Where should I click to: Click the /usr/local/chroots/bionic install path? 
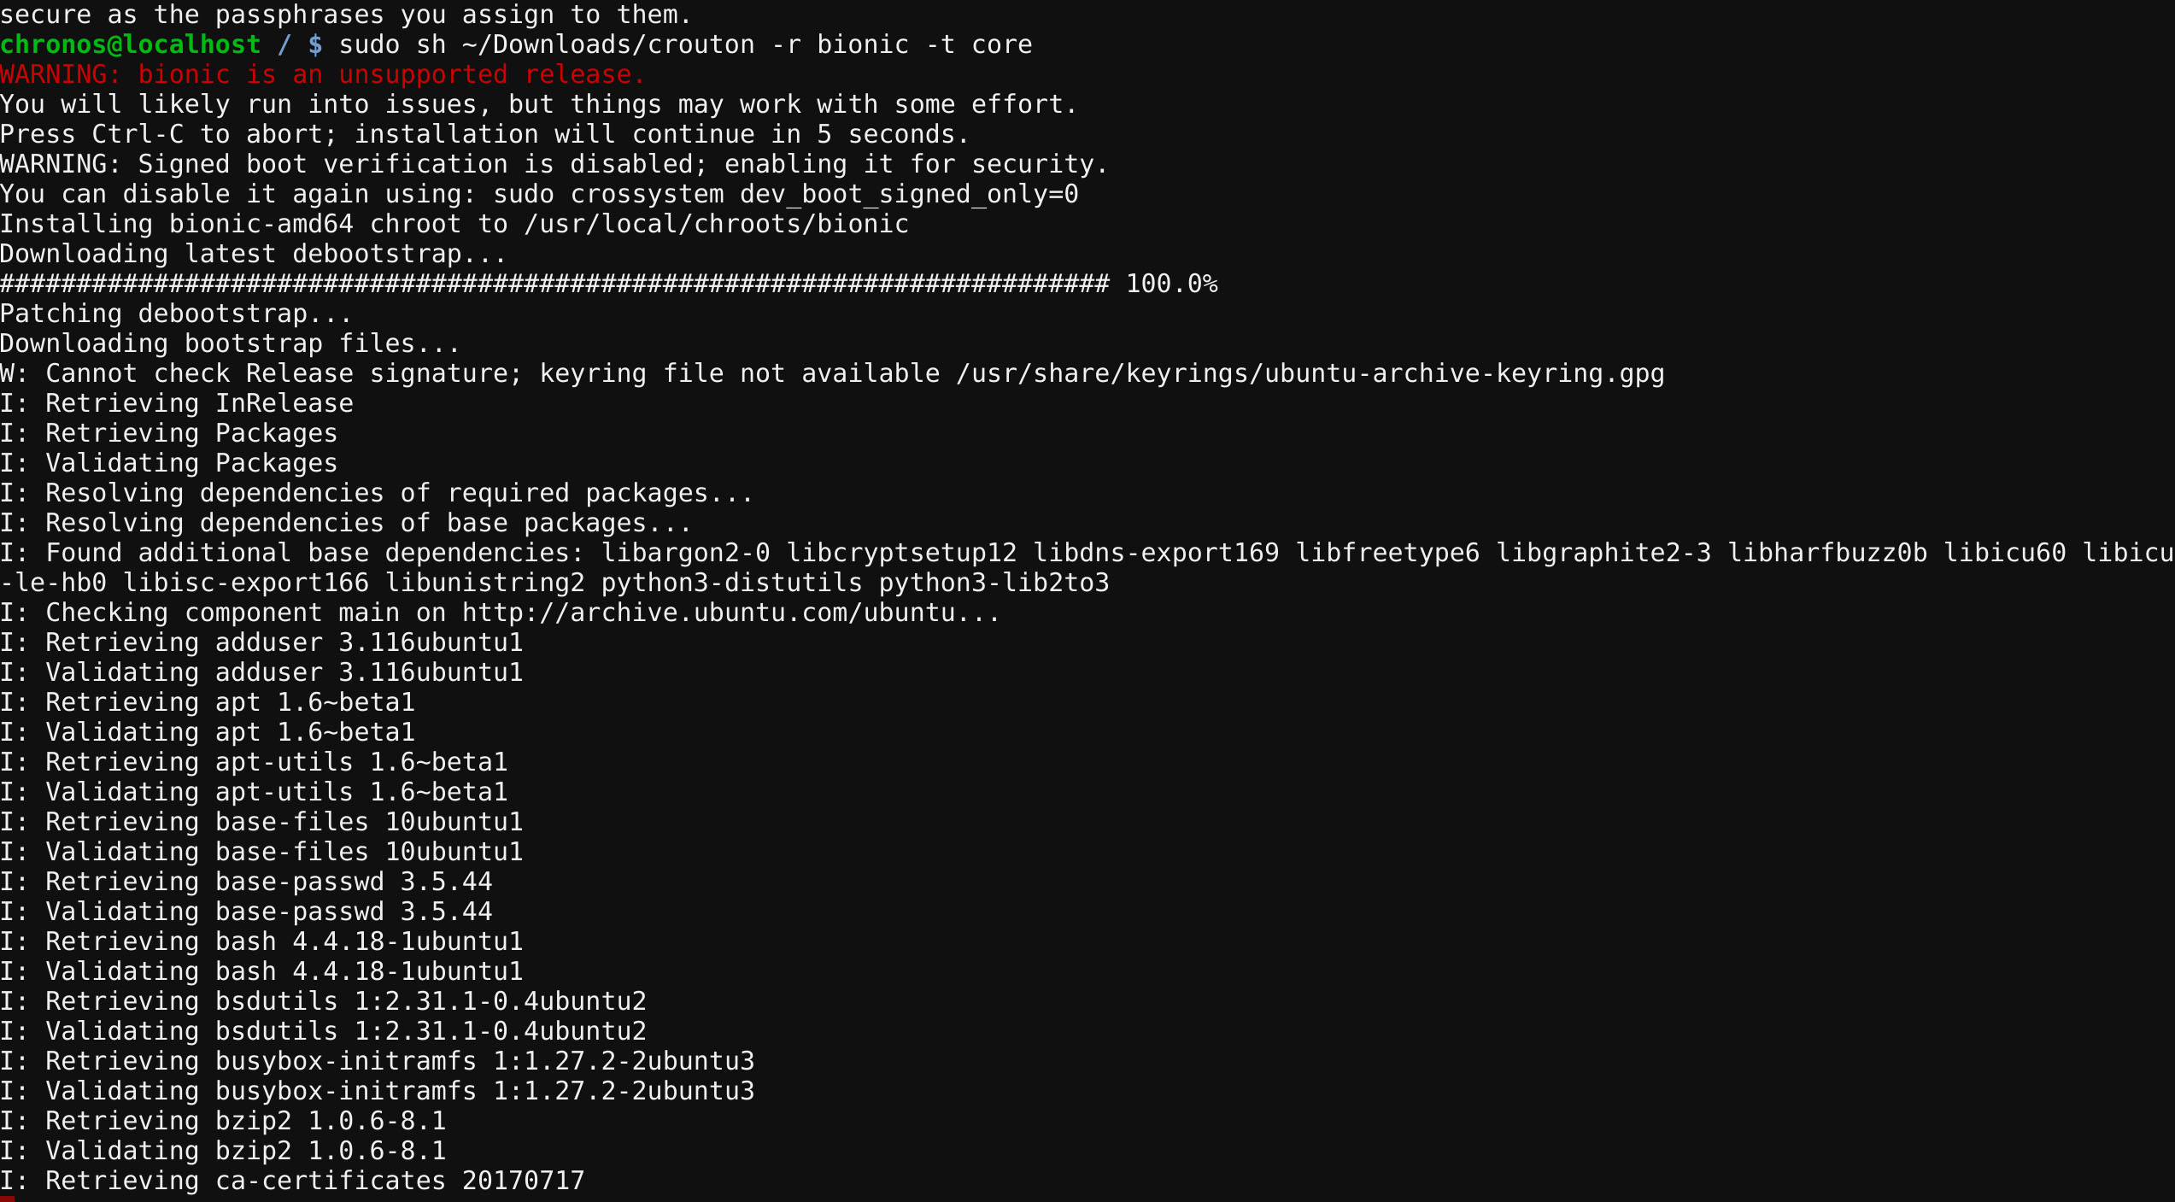click(x=716, y=224)
